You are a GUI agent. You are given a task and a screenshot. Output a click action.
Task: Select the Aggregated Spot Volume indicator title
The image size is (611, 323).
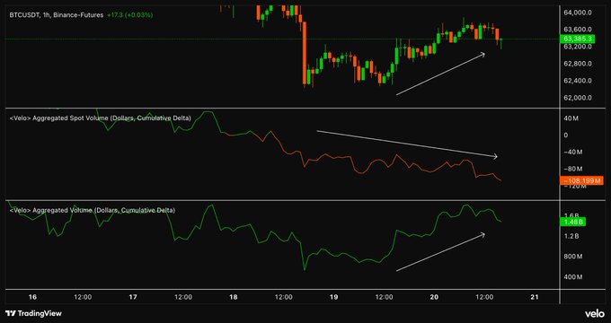[x=100, y=118]
